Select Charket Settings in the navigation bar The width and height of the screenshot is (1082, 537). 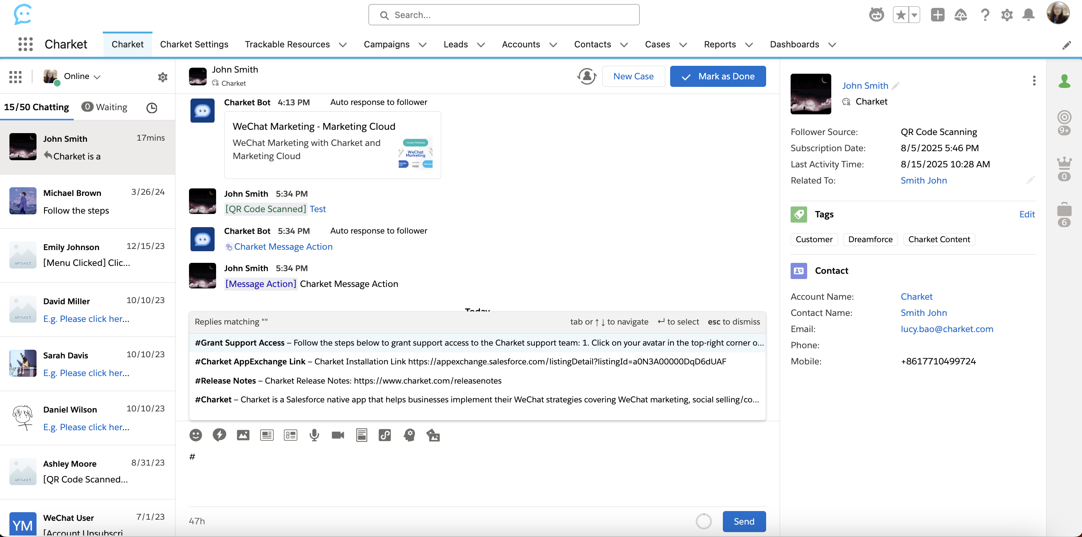pyautogui.click(x=194, y=44)
